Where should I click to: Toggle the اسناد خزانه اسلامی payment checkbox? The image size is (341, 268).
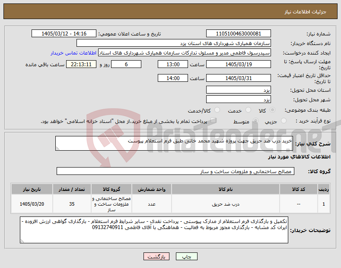(214, 120)
